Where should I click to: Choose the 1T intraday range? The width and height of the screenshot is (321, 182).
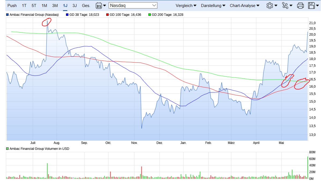24,5
